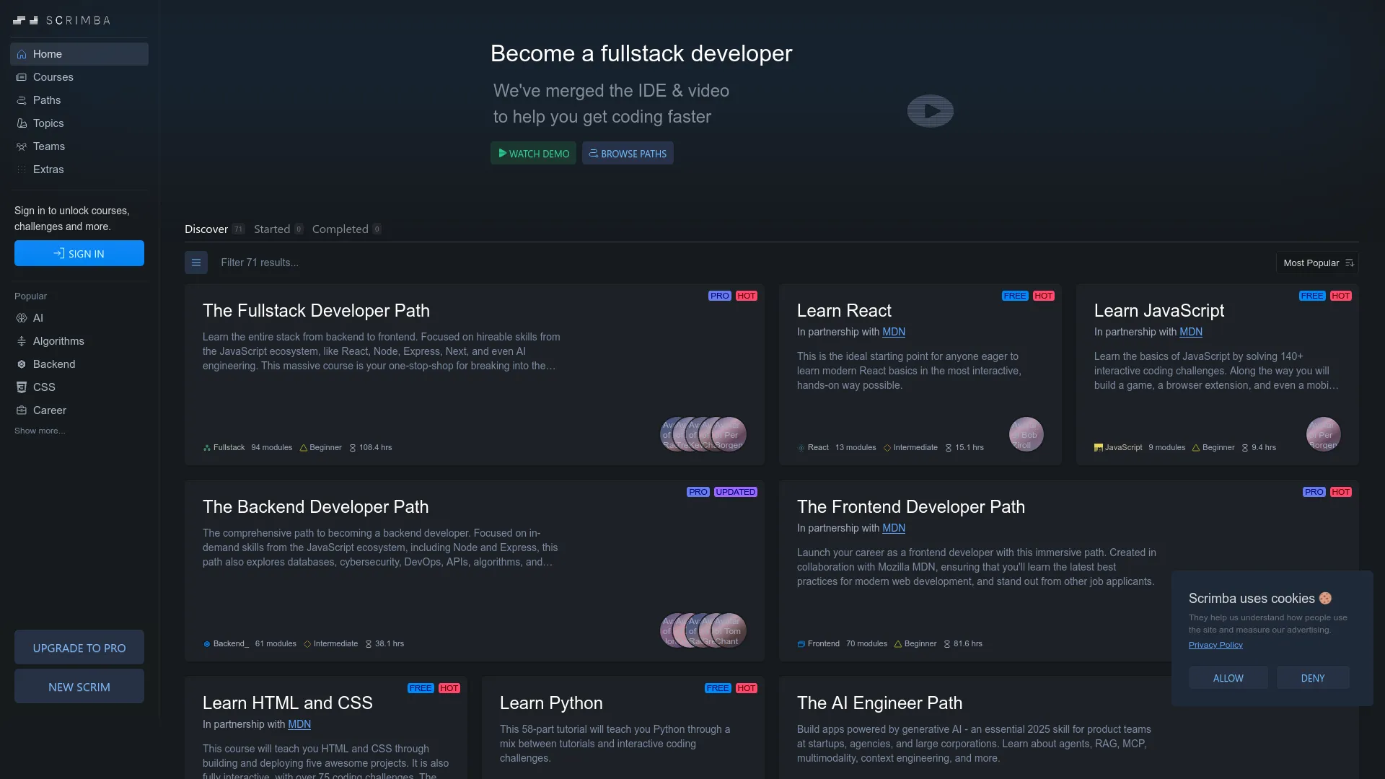Open The AI Engineer Path title
1385x779 pixels.
click(879, 703)
